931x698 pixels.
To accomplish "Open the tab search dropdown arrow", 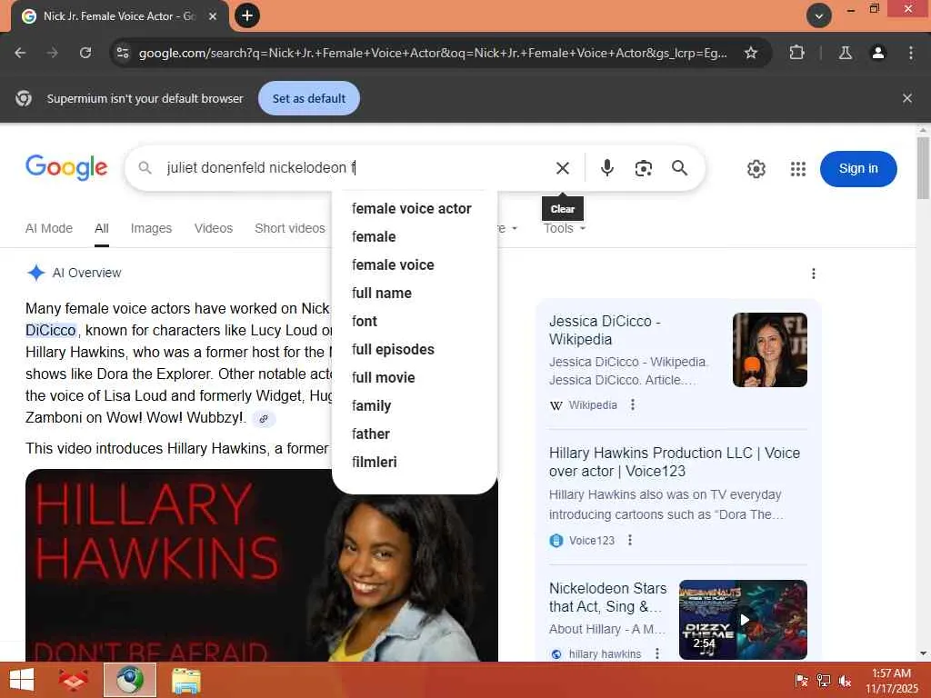I will (x=819, y=16).
